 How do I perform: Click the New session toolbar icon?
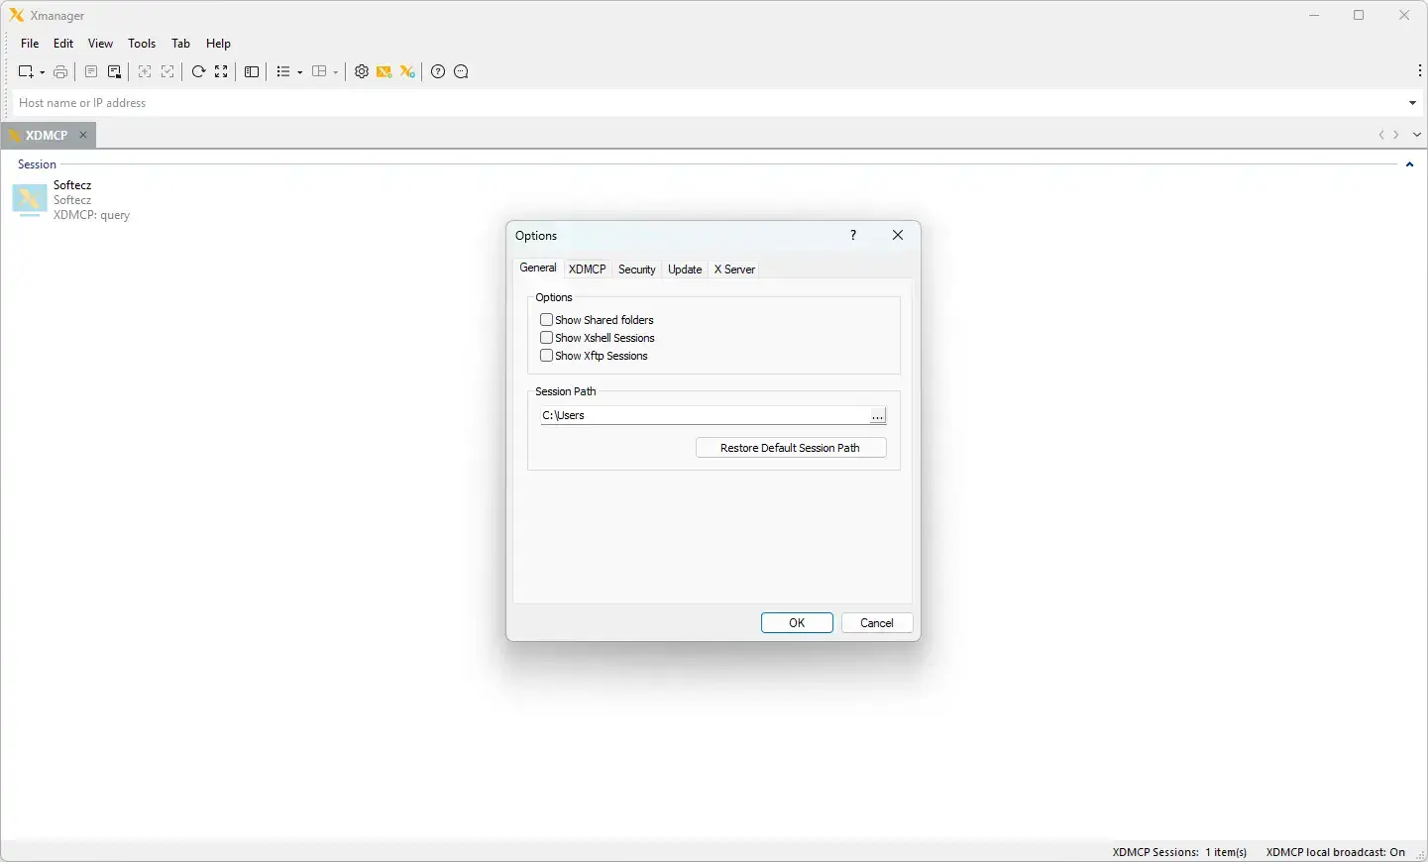pyautogui.click(x=26, y=71)
